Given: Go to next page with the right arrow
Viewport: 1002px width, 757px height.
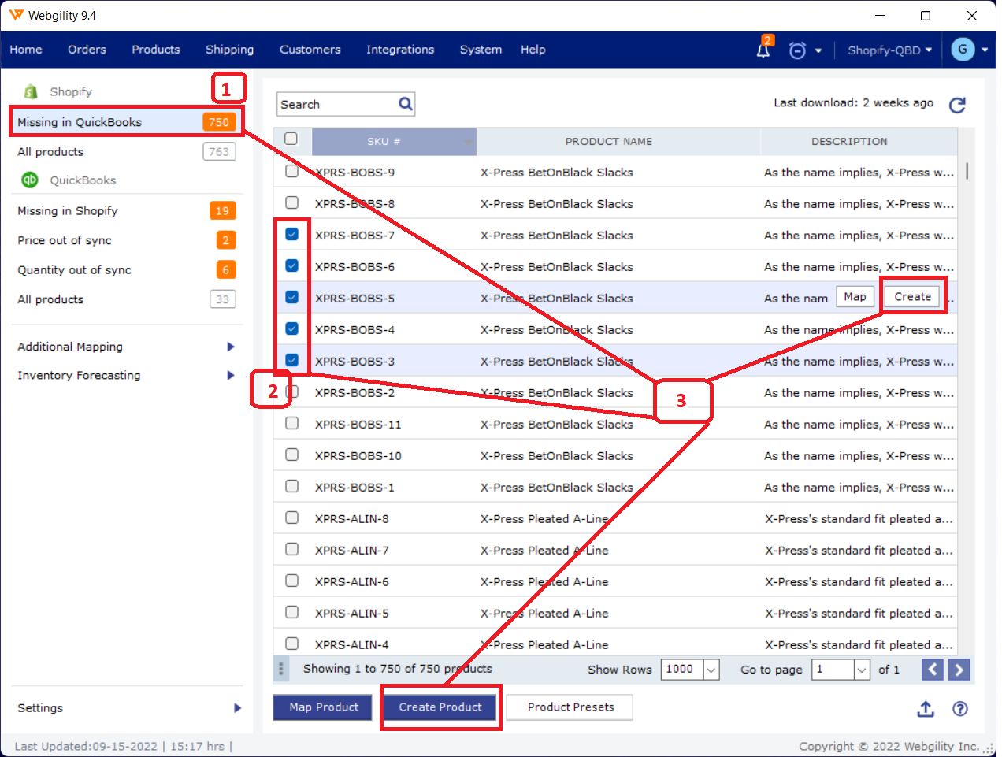Looking at the screenshot, I should (x=959, y=670).
